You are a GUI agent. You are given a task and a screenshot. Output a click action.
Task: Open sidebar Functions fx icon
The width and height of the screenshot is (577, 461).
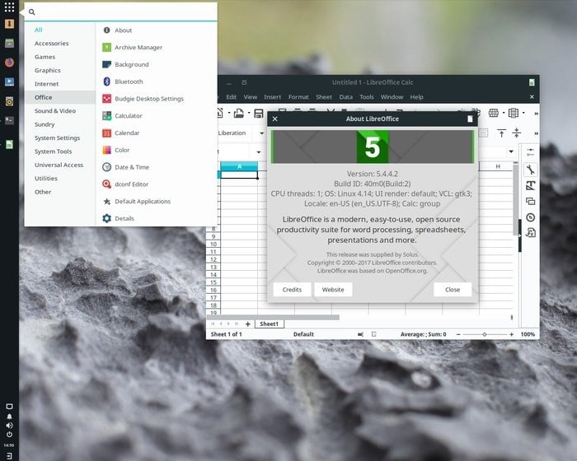pyautogui.click(x=530, y=233)
